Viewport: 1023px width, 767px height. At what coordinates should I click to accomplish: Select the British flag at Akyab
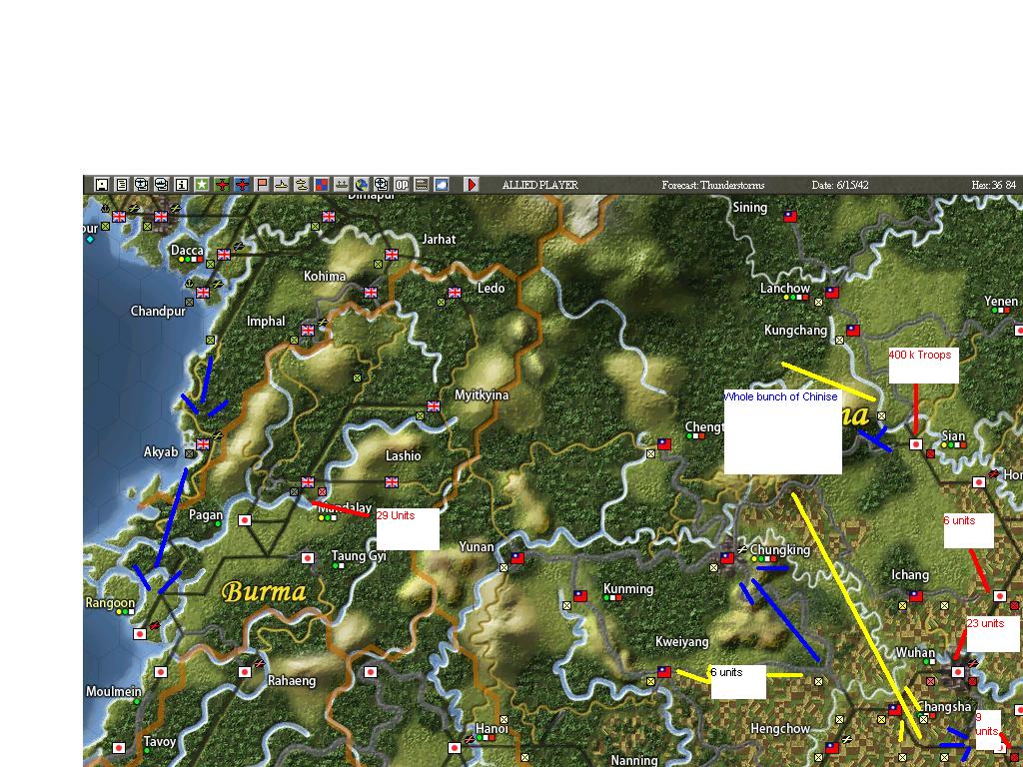click(x=203, y=444)
